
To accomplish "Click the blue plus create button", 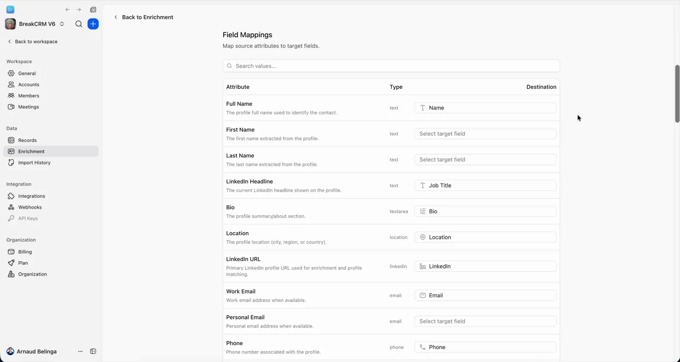I will 93,24.
